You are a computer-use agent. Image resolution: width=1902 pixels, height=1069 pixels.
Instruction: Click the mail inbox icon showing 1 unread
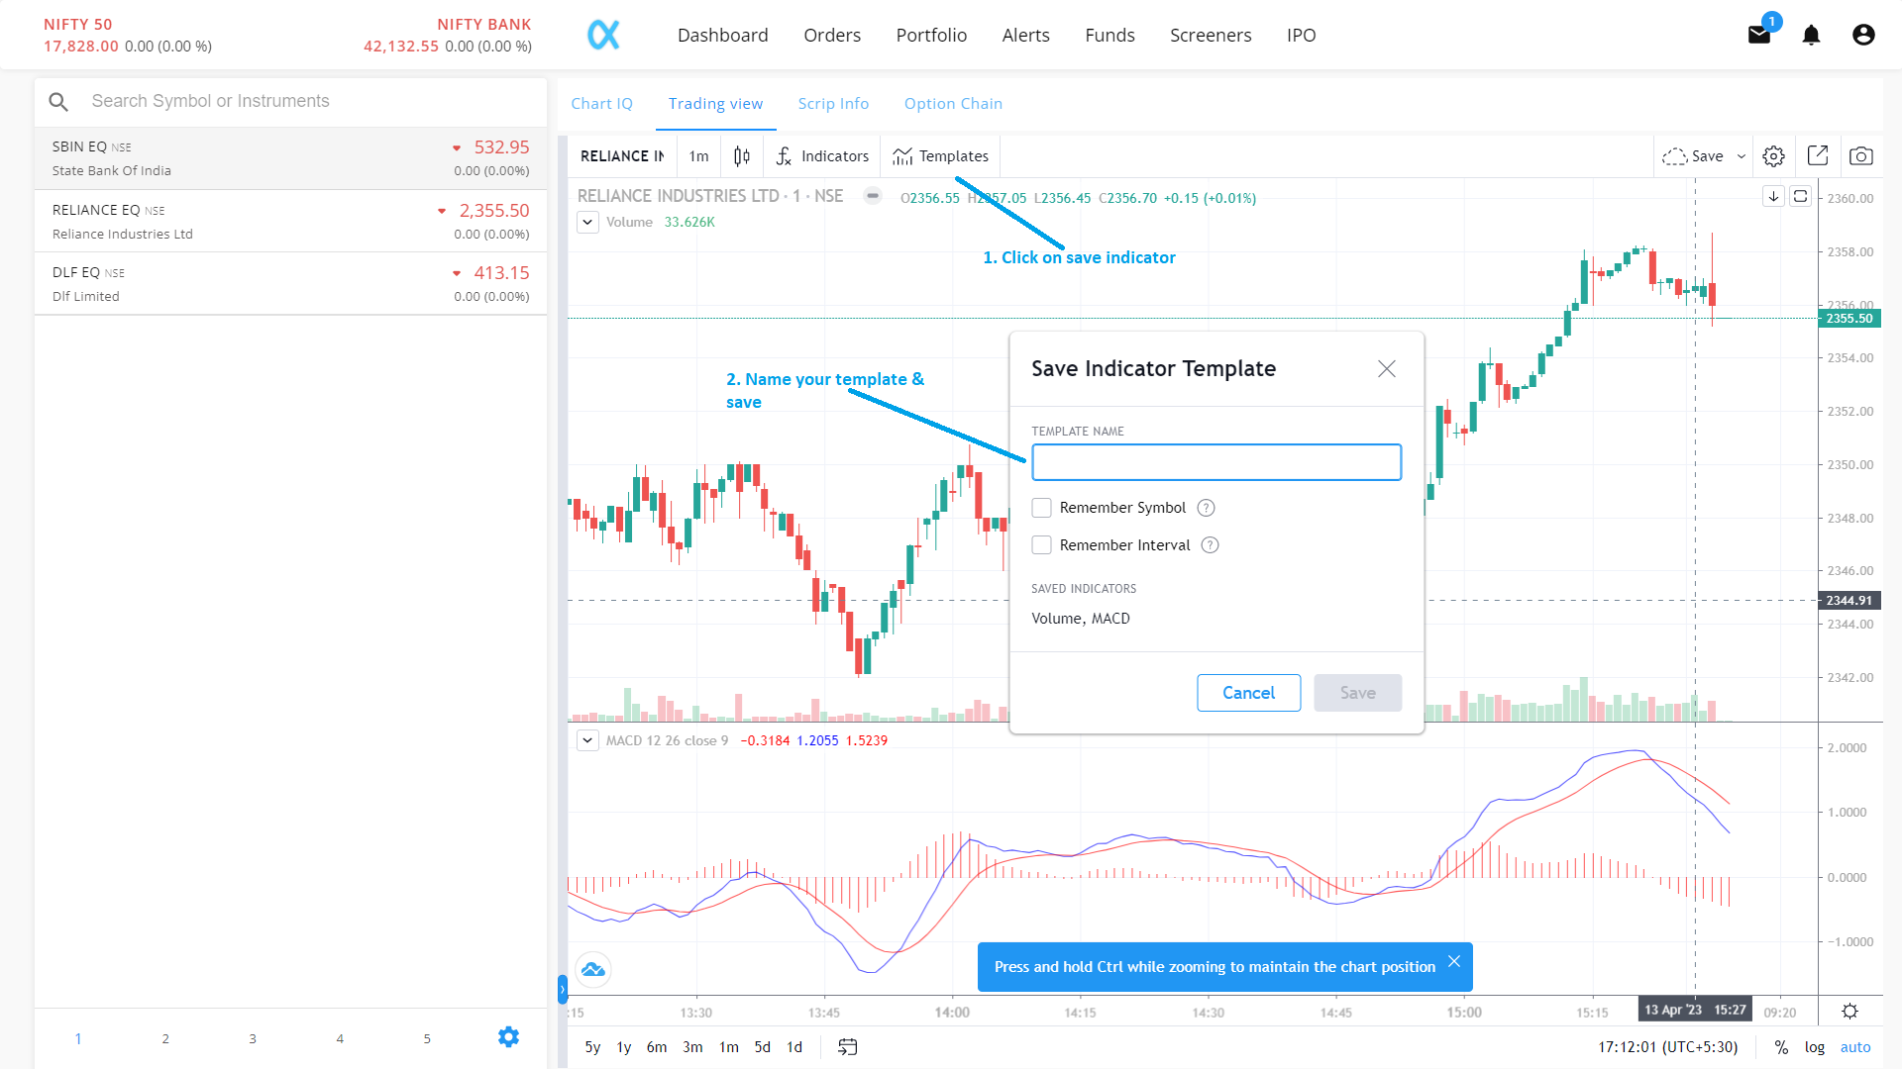pyautogui.click(x=1759, y=35)
